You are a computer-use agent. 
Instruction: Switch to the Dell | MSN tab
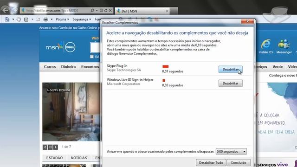142,11
